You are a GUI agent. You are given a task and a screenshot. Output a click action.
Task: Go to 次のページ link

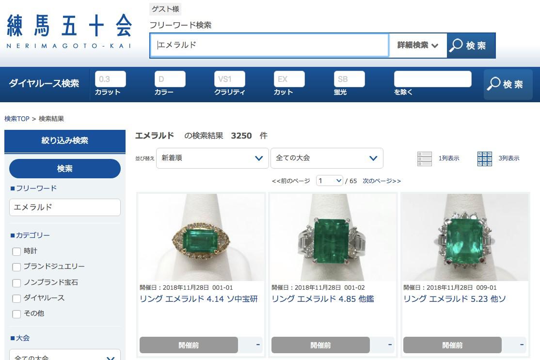click(x=381, y=181)
